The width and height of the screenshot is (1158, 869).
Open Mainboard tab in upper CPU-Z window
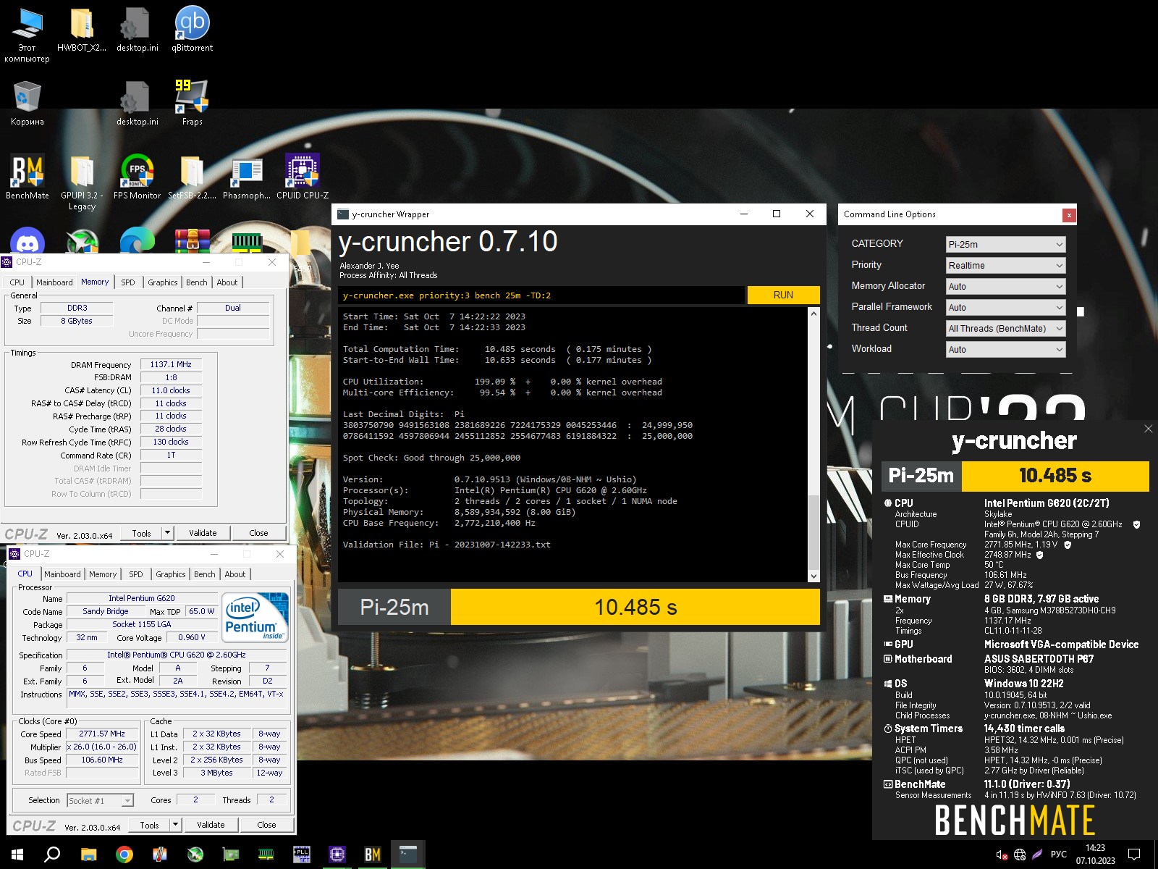click(54, 282)
